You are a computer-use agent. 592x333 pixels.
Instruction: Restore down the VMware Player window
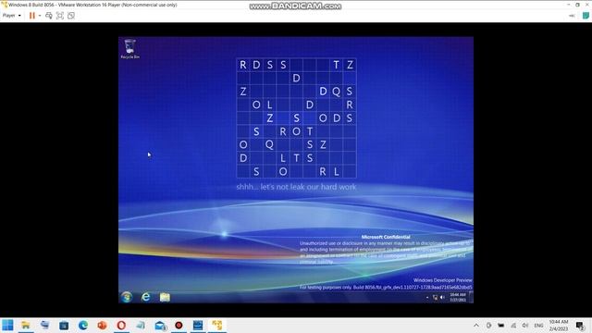point(577,5)
